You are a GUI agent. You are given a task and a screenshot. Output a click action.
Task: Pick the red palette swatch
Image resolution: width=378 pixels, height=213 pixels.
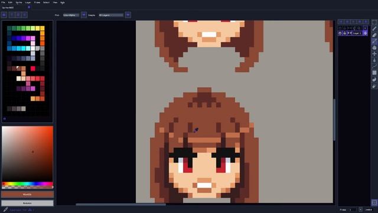(33, 69)
